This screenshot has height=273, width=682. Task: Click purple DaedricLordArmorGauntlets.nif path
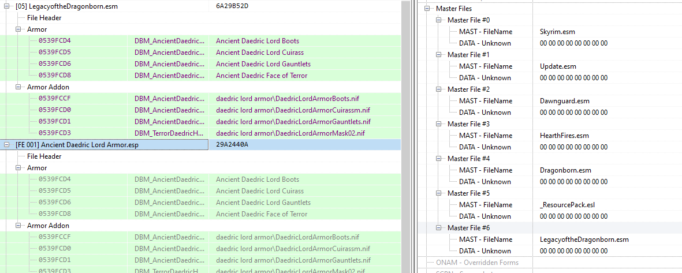[293, 122]
